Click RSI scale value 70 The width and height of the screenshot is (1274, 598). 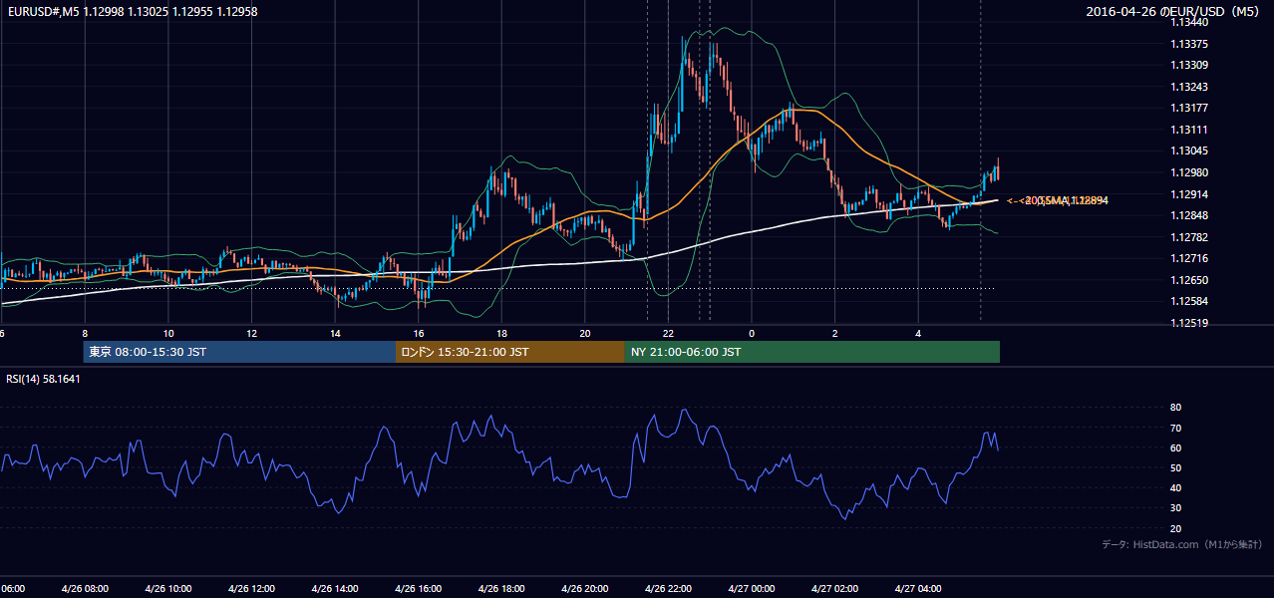pos(1175,428)
